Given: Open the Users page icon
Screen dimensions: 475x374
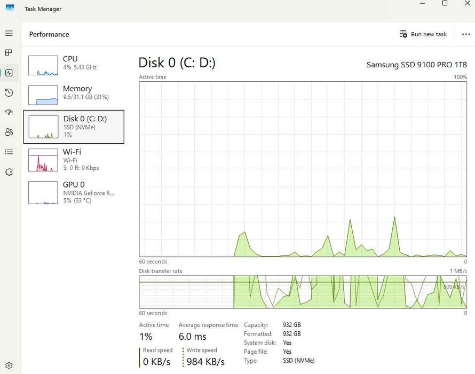Looking at the screenshot, I should pyautogui.click(x=9, y=132).
